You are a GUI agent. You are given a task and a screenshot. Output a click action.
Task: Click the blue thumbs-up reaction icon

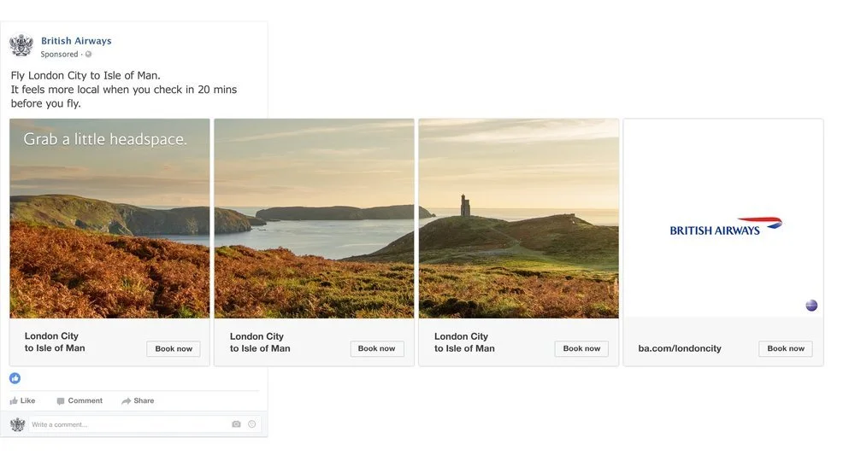tap(15, 378)
